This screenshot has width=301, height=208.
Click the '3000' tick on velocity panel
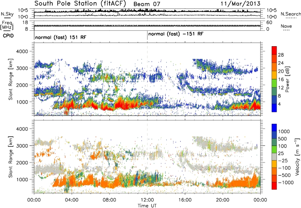click(23, 146)
